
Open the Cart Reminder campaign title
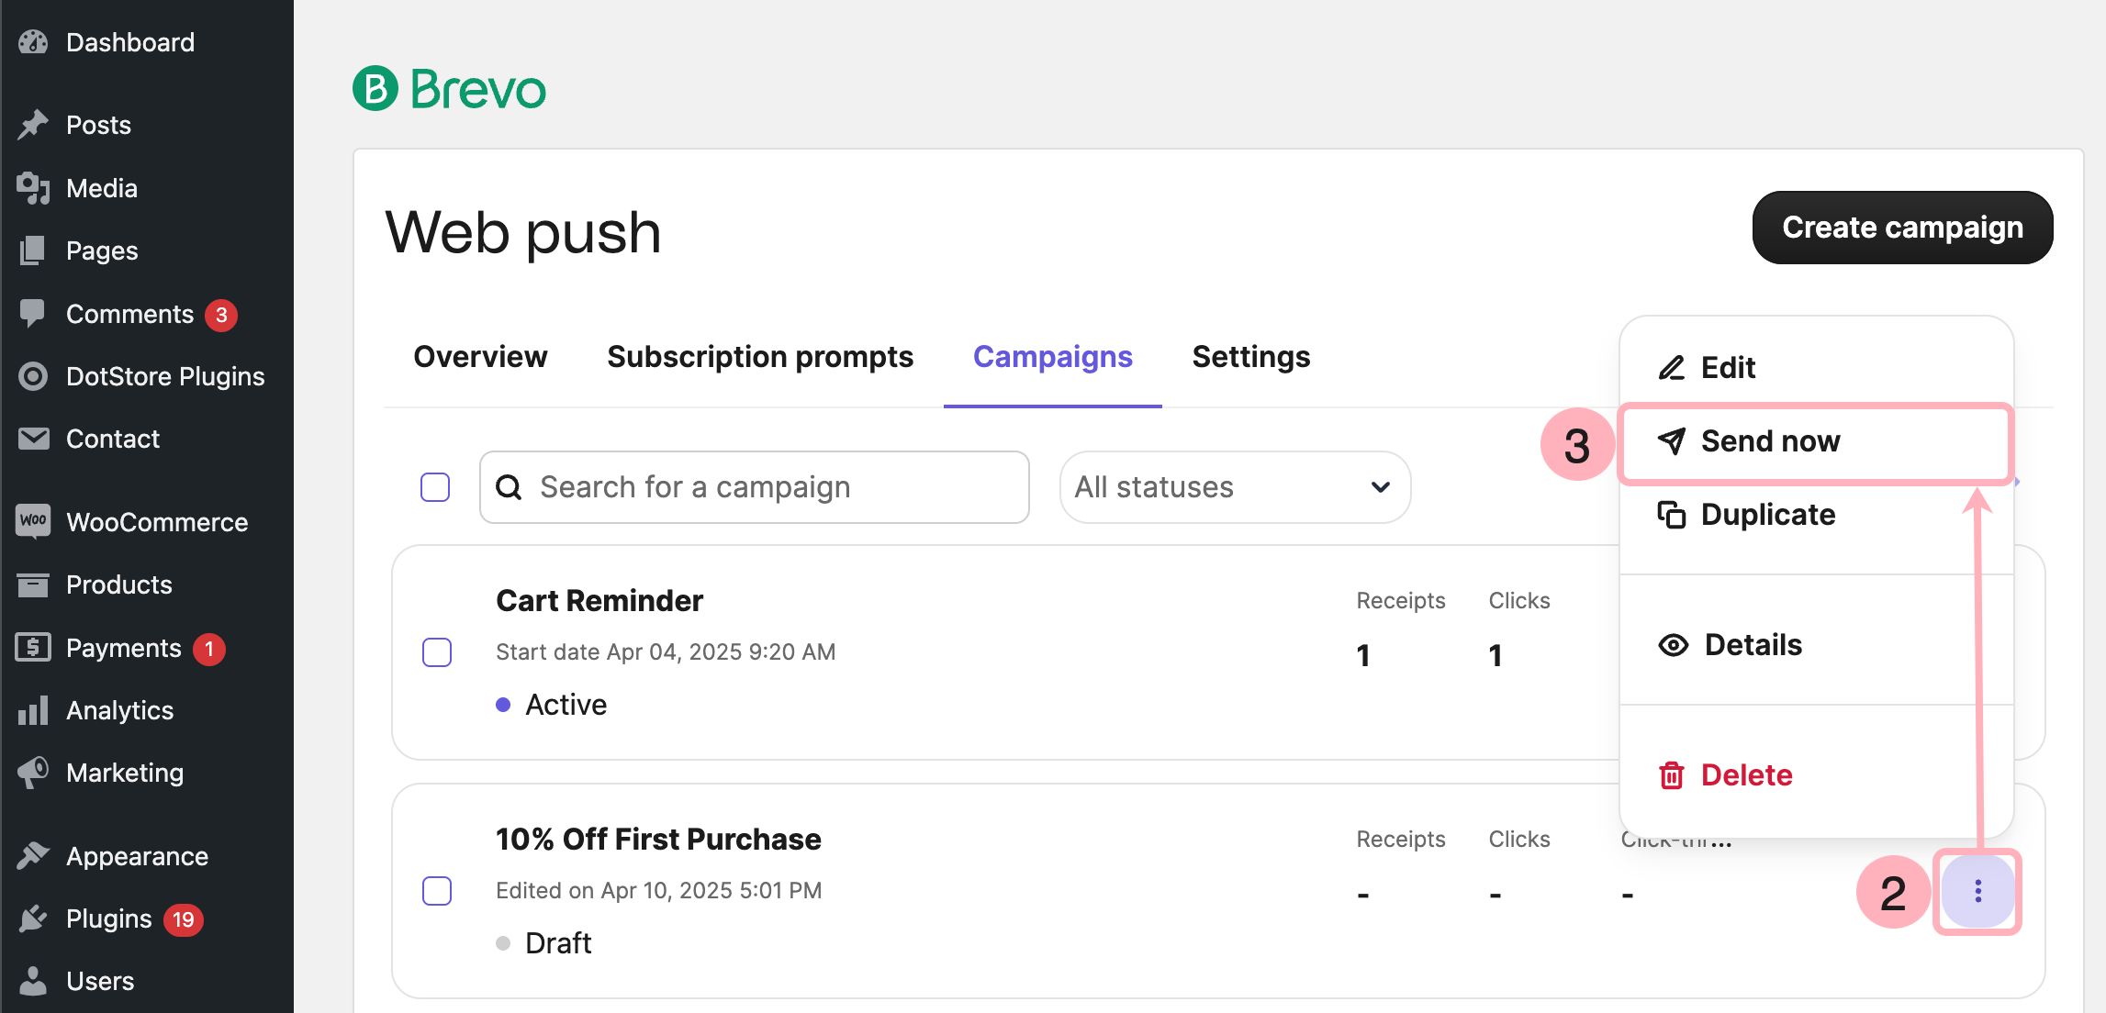point(599,601)
